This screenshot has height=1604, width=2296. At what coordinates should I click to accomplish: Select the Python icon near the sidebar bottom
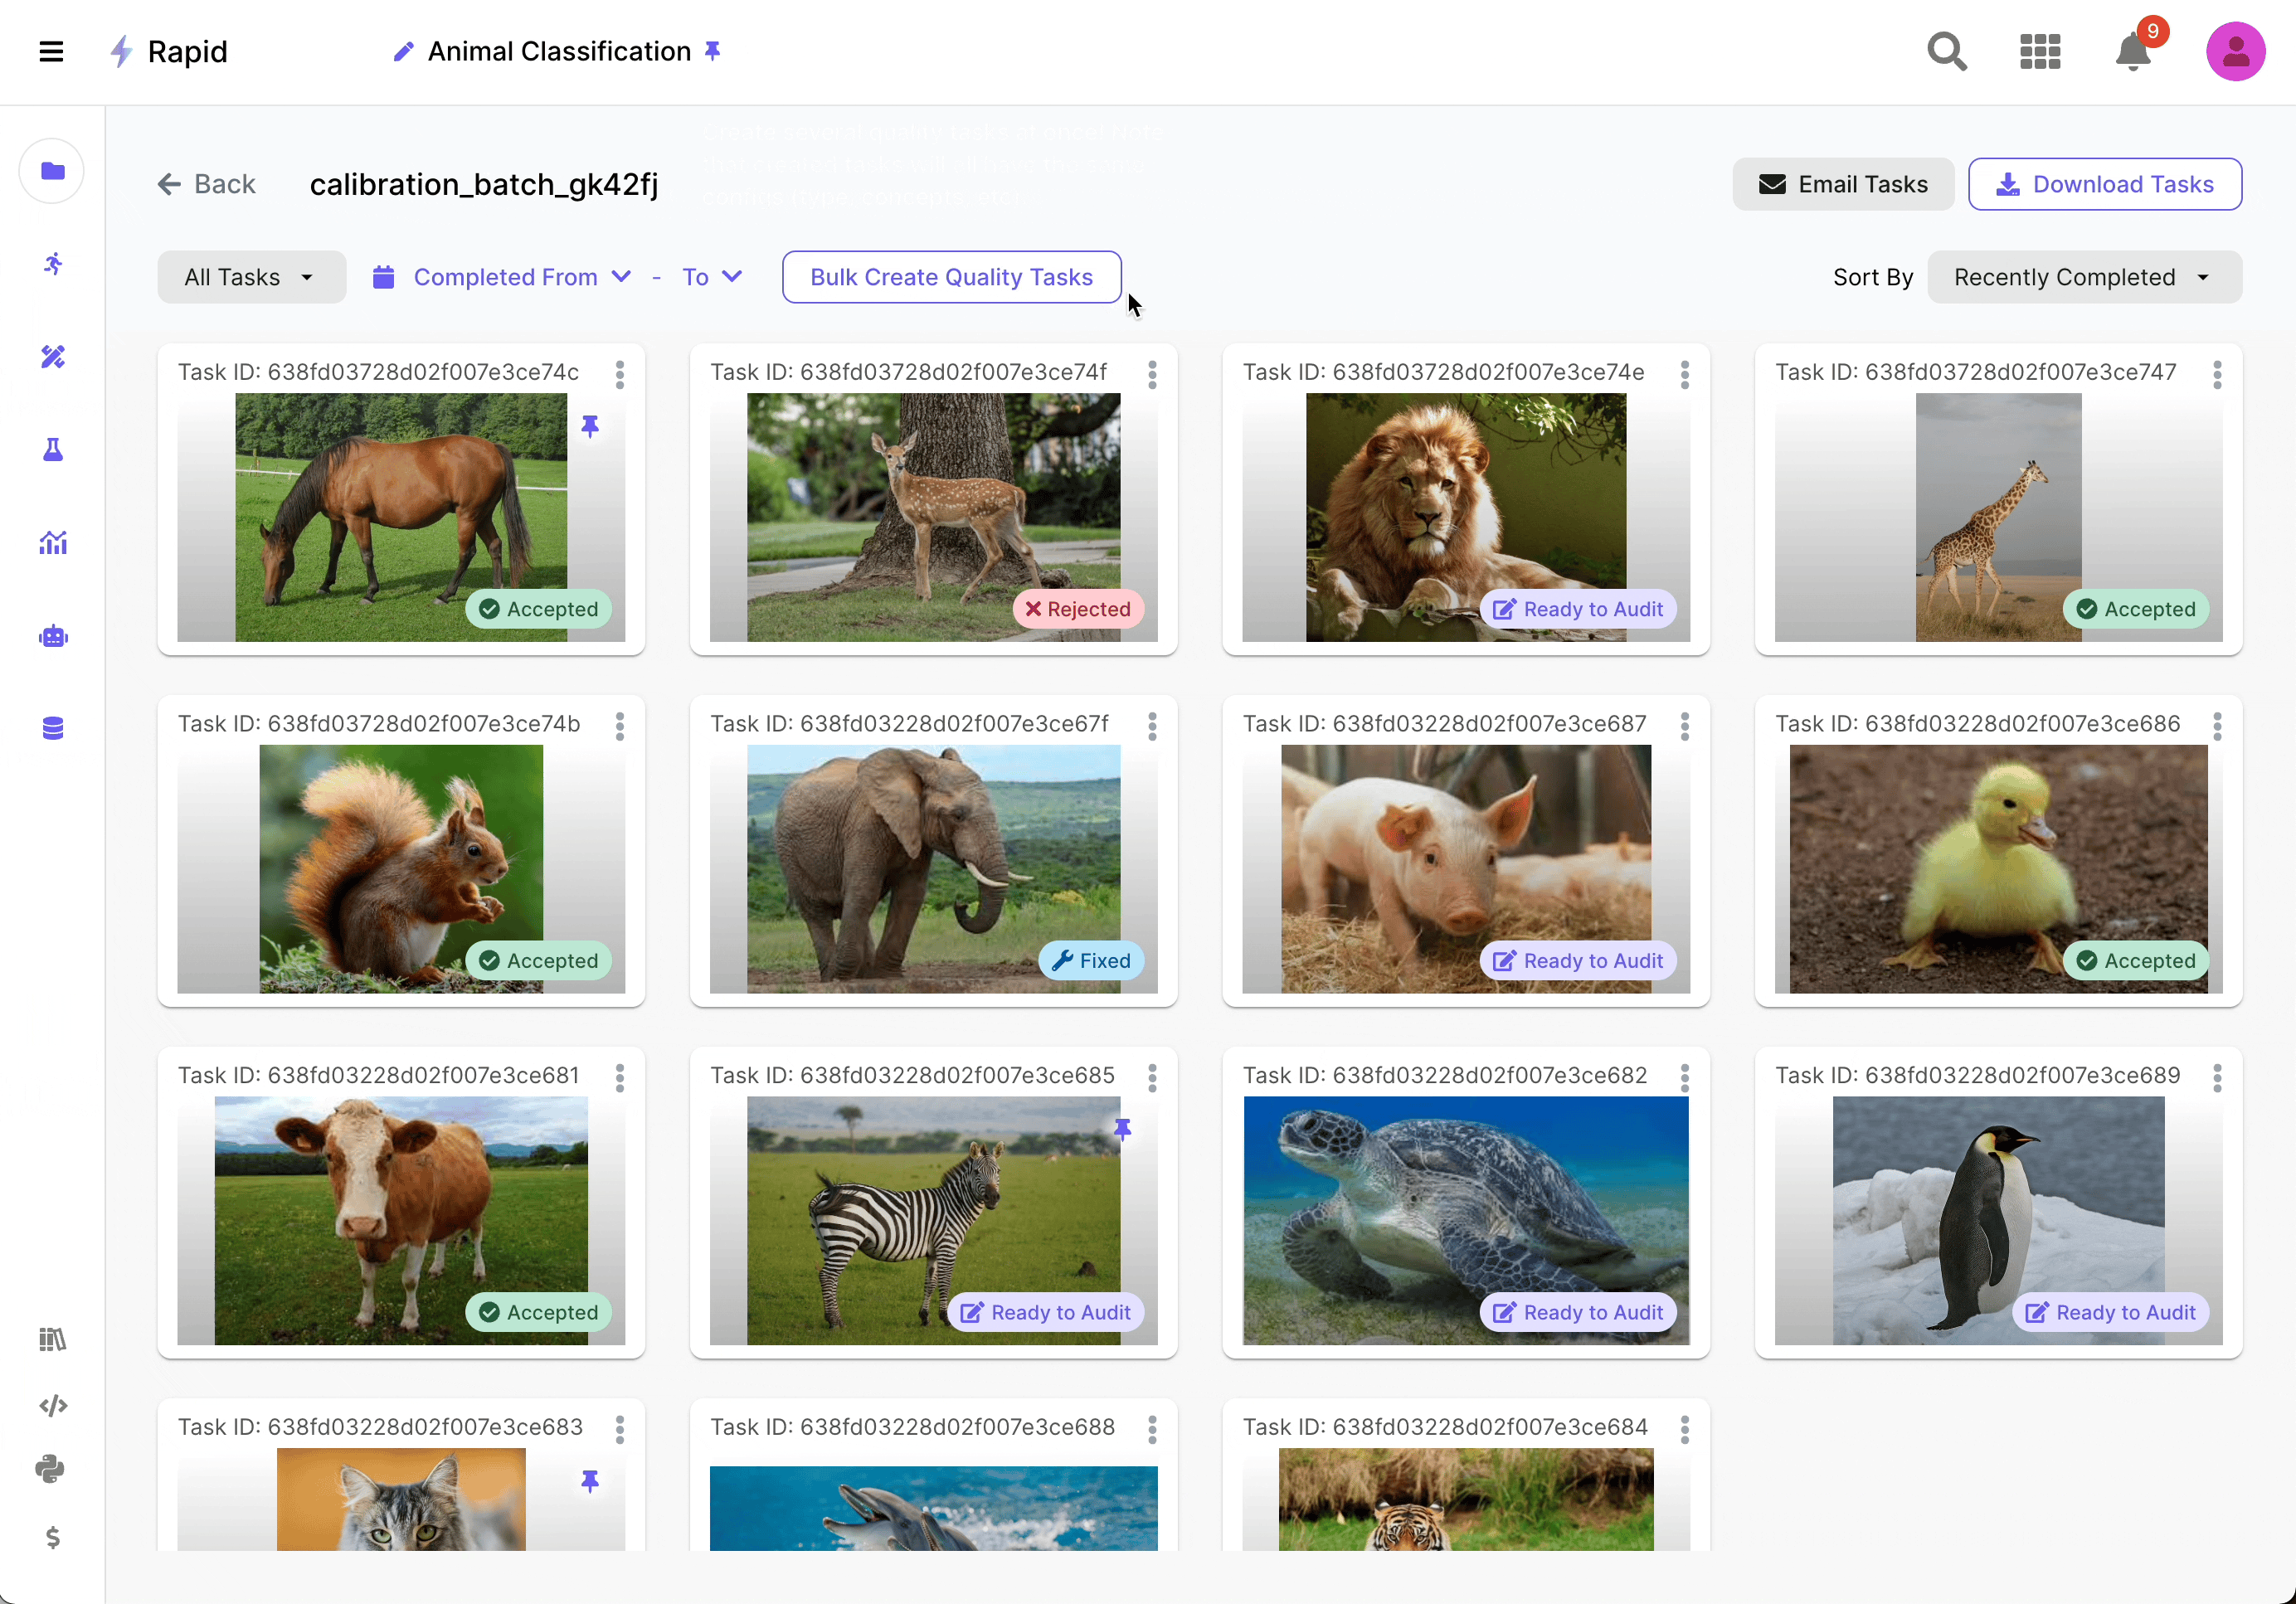tap(52, 1469)
